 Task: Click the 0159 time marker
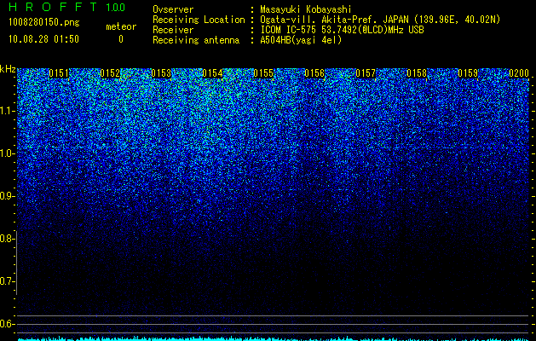click(x=468, y=73)
